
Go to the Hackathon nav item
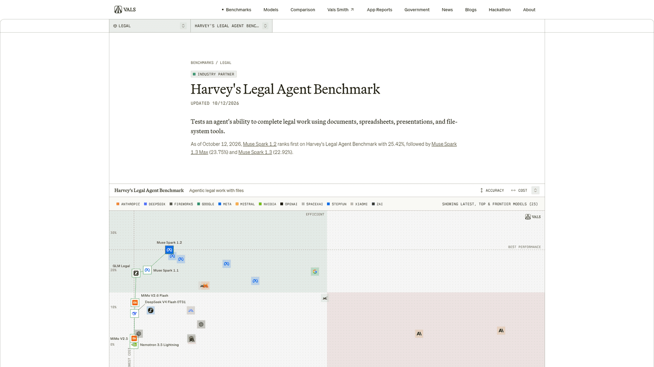[x=499, y=10]
